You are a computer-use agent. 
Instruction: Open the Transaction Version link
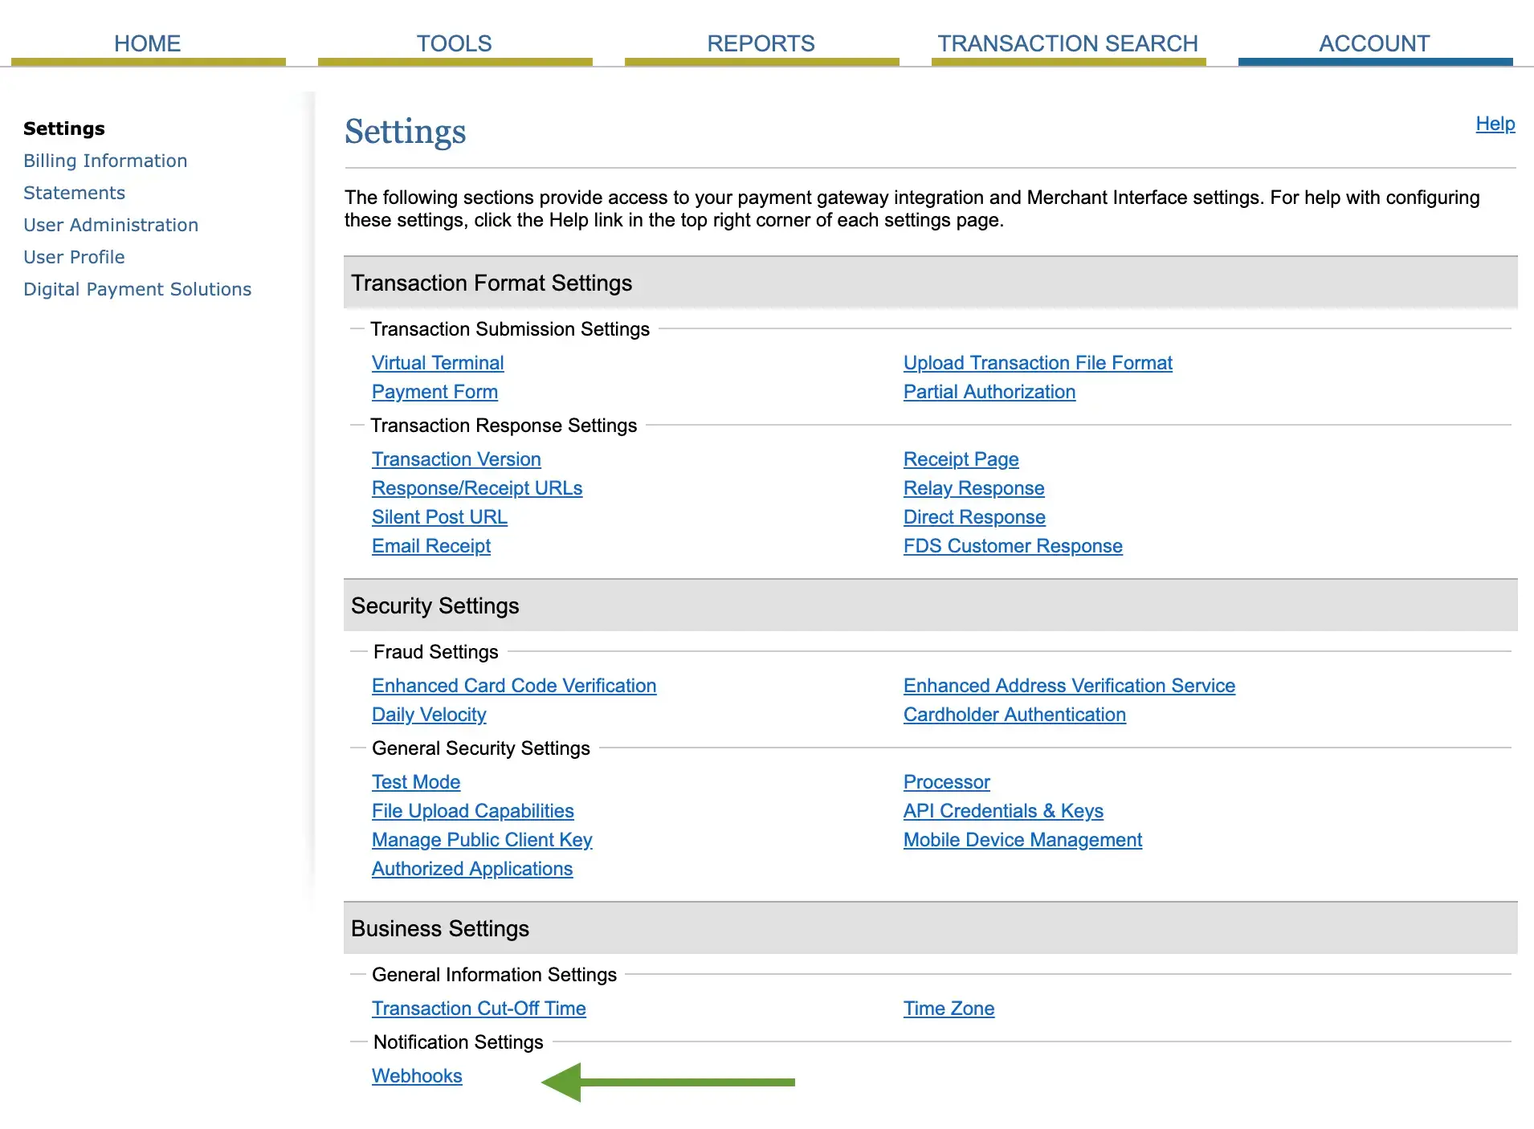(456, 459)
